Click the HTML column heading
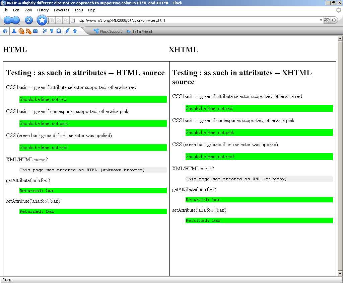 [15, 50]
